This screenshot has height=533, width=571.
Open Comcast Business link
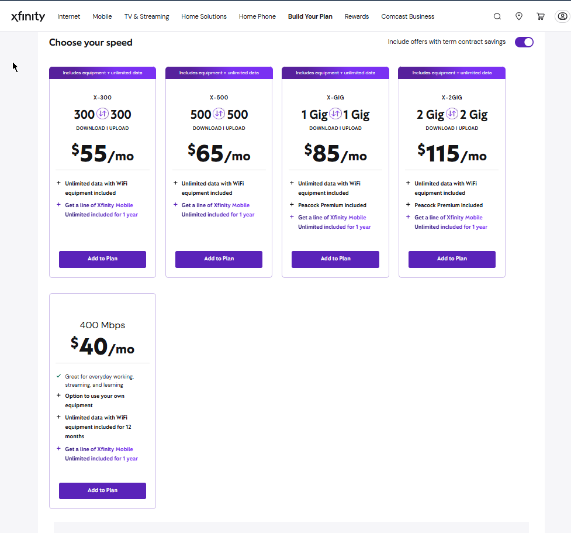tap(408, 16)
